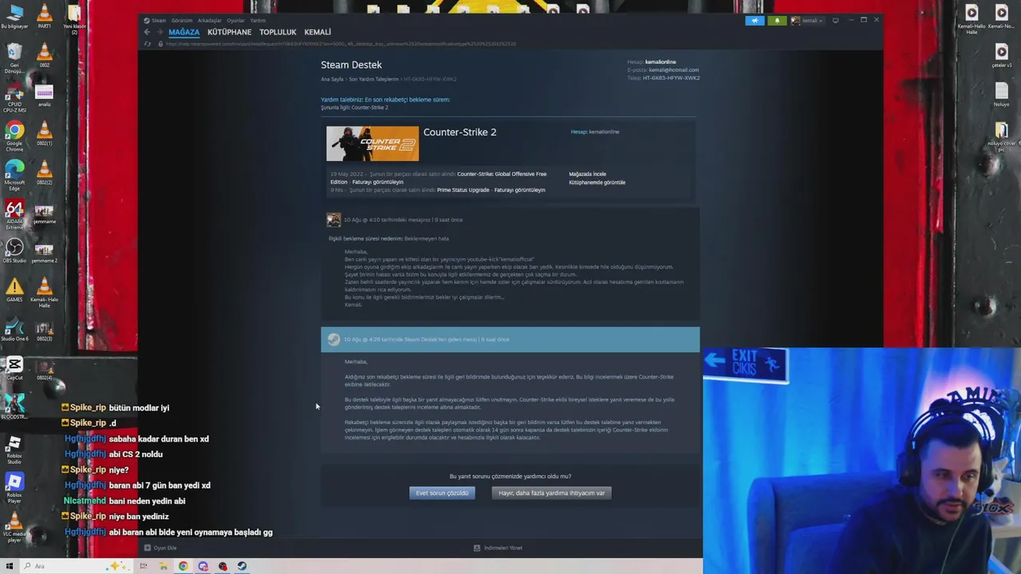Switch to TOPLULUK tab

coord(278,32)
